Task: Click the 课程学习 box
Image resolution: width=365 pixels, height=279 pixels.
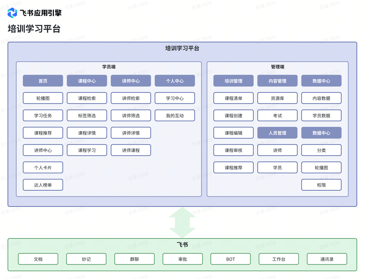Action: (87, 150)
